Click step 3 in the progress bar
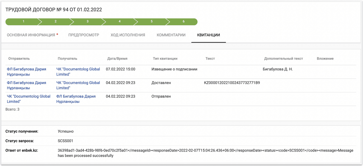 [87, 22]
